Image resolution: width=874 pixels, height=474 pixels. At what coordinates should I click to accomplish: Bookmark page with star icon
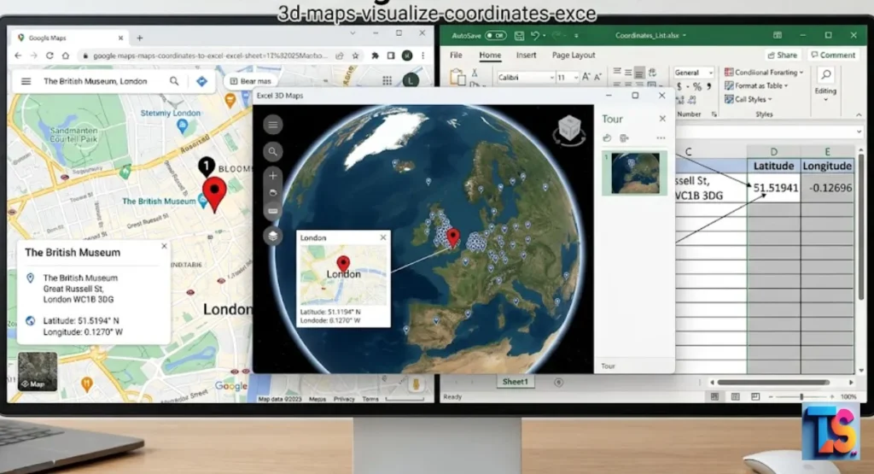(355, 56)
